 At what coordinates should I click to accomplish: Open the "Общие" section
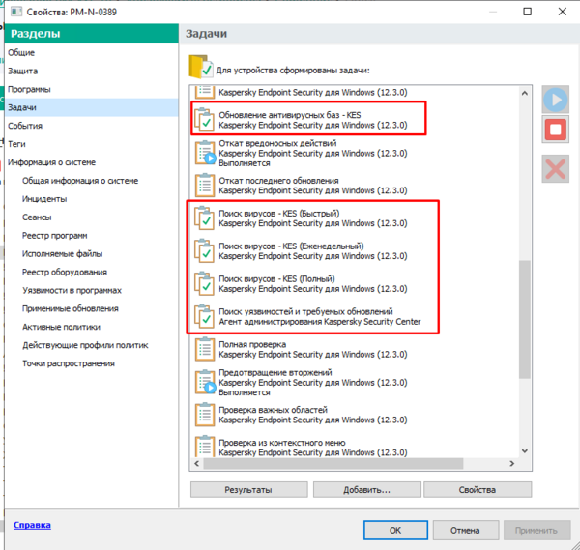point(21,52)
